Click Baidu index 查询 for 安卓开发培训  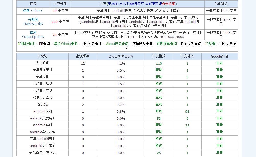[159, 70]
